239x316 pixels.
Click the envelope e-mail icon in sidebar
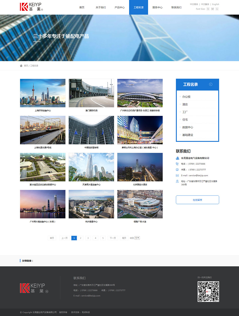pos(177,176)
